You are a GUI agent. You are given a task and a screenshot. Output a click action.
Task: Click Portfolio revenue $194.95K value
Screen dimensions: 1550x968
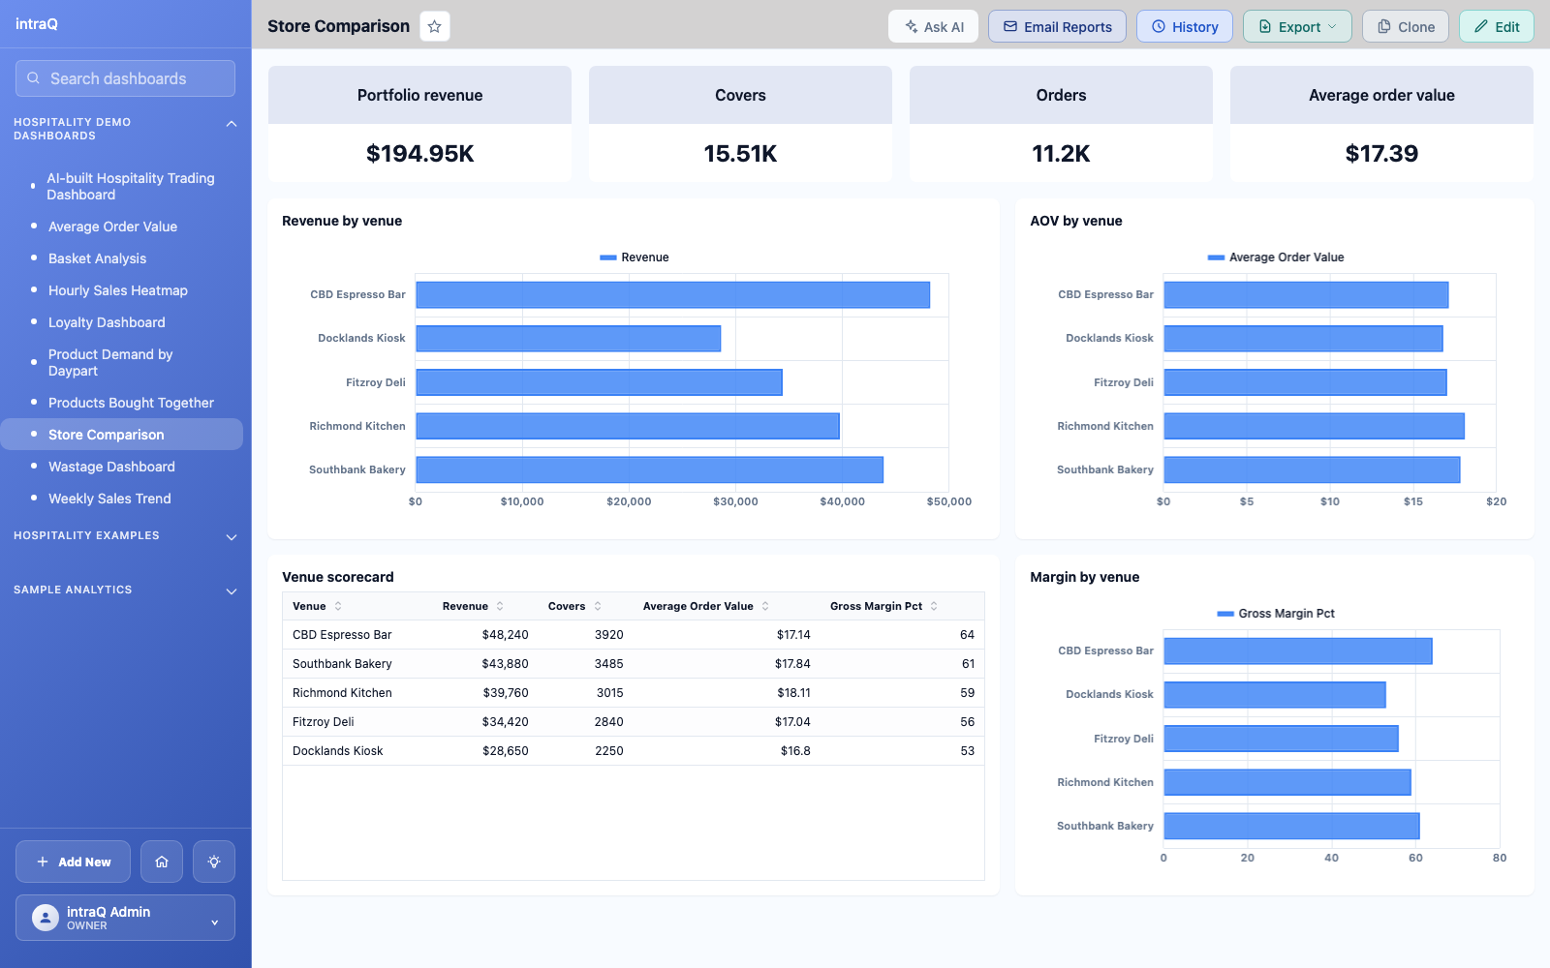(419, 154)
